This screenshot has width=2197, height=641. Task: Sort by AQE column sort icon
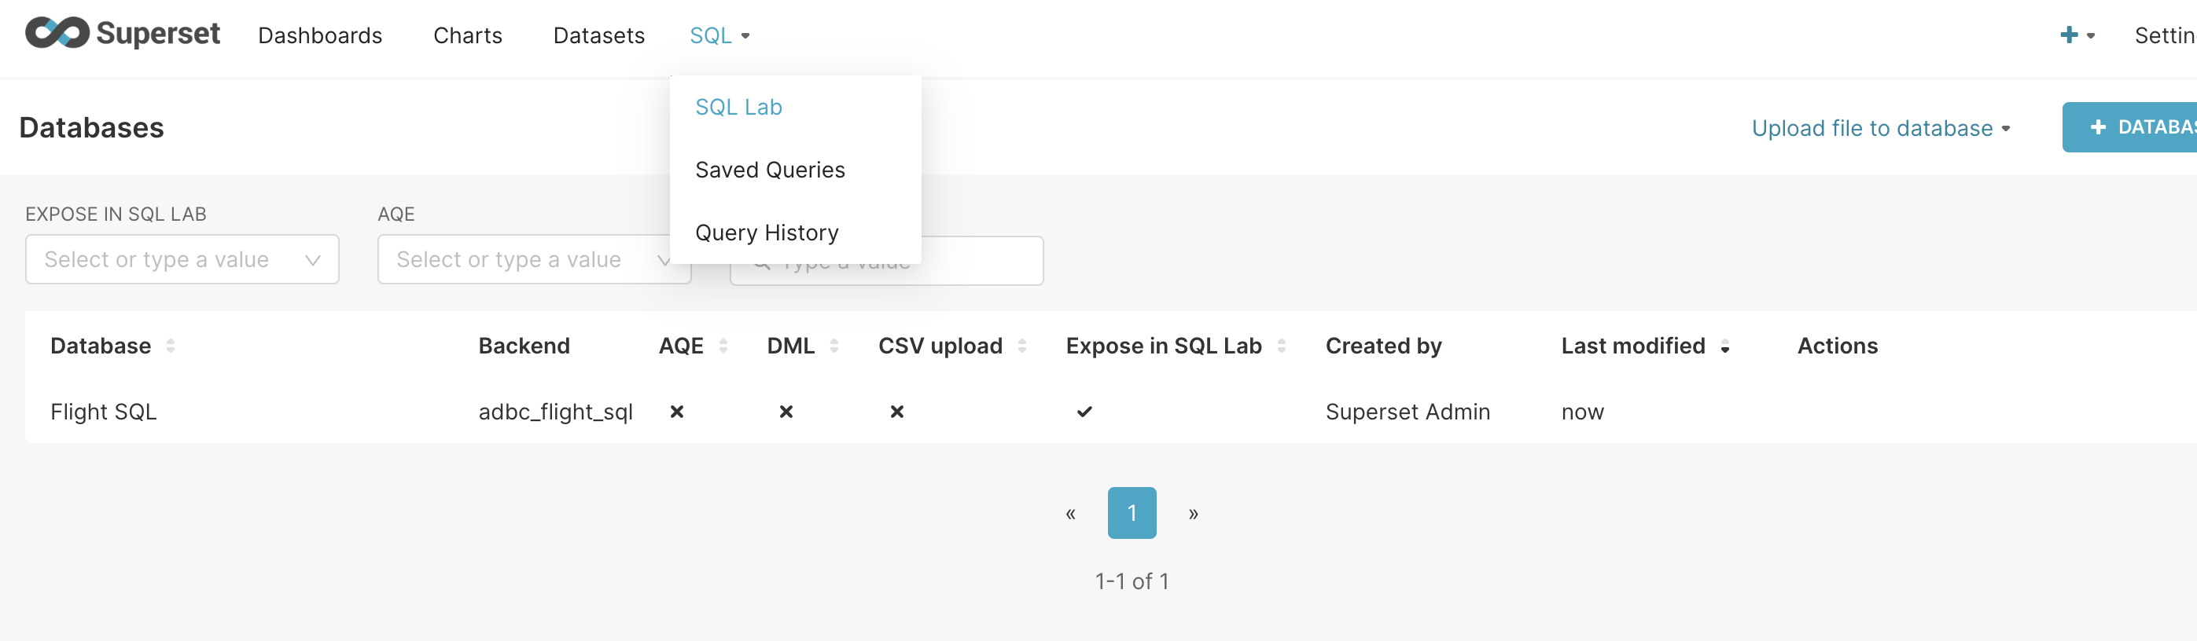click(723, 346)
